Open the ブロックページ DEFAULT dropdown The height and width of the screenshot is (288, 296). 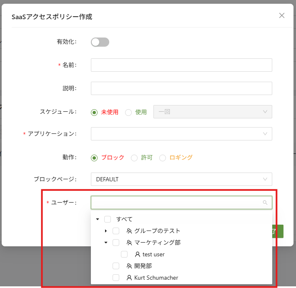(181, 179)
